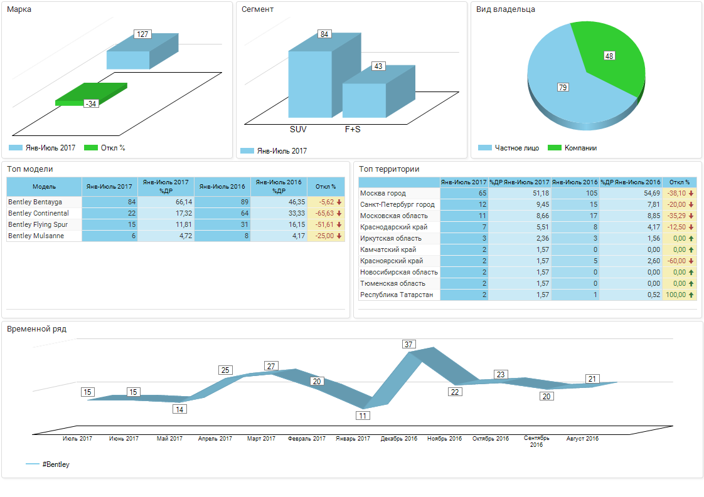The height and width of the screenshot is (497, 704).
Task: Click the F+S axis label
Action: click(353, 129)
